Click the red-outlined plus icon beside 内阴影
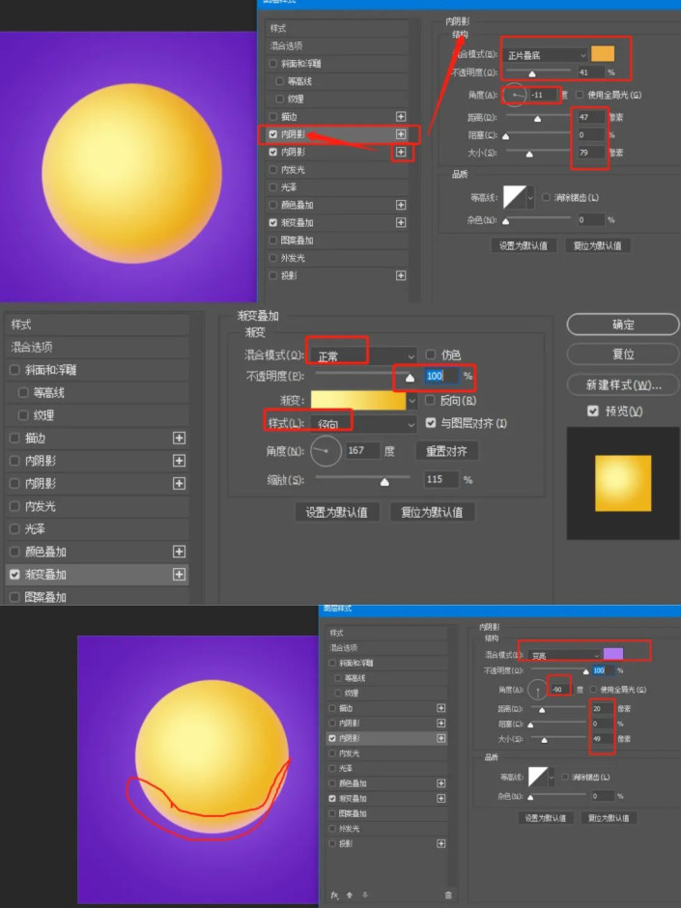681x908 pixels. [x=401, y=153]
